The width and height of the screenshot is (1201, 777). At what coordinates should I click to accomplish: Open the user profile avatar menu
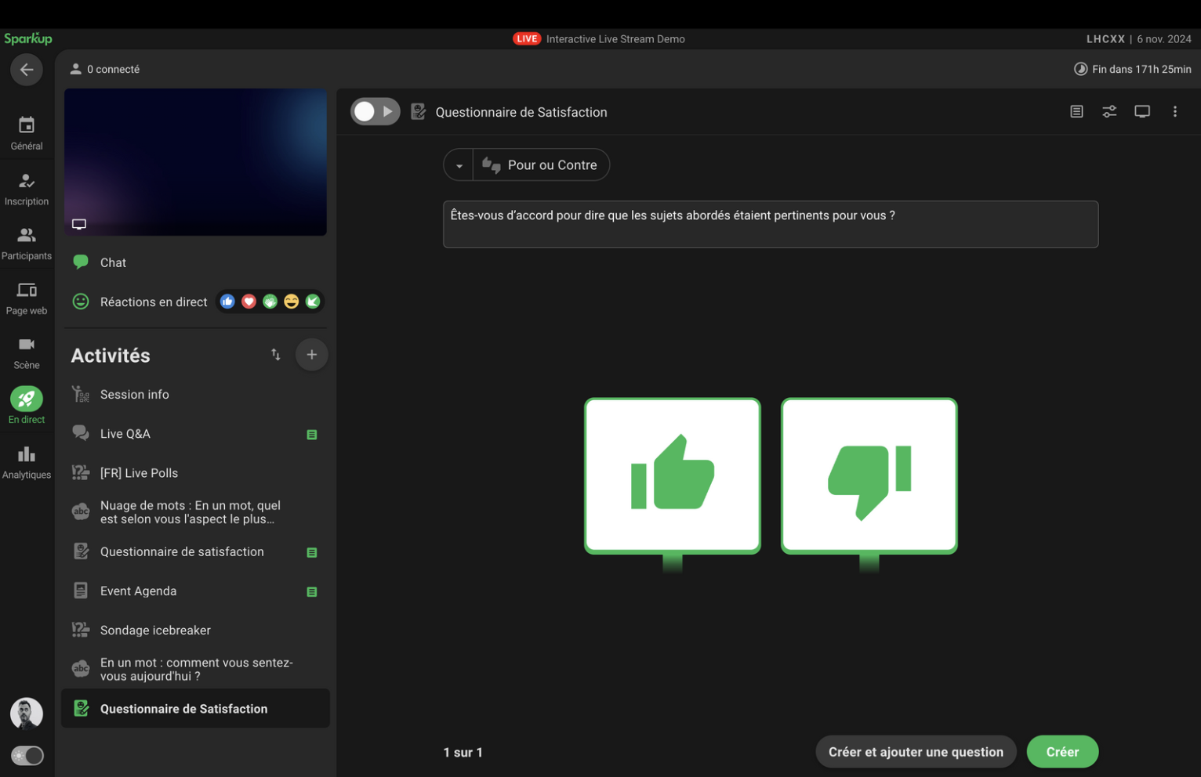[x=26, y=713]
